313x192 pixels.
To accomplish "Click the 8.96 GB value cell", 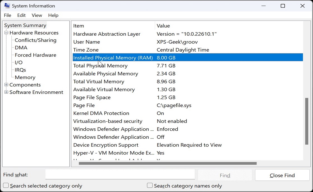I will (x=166, y=82).
